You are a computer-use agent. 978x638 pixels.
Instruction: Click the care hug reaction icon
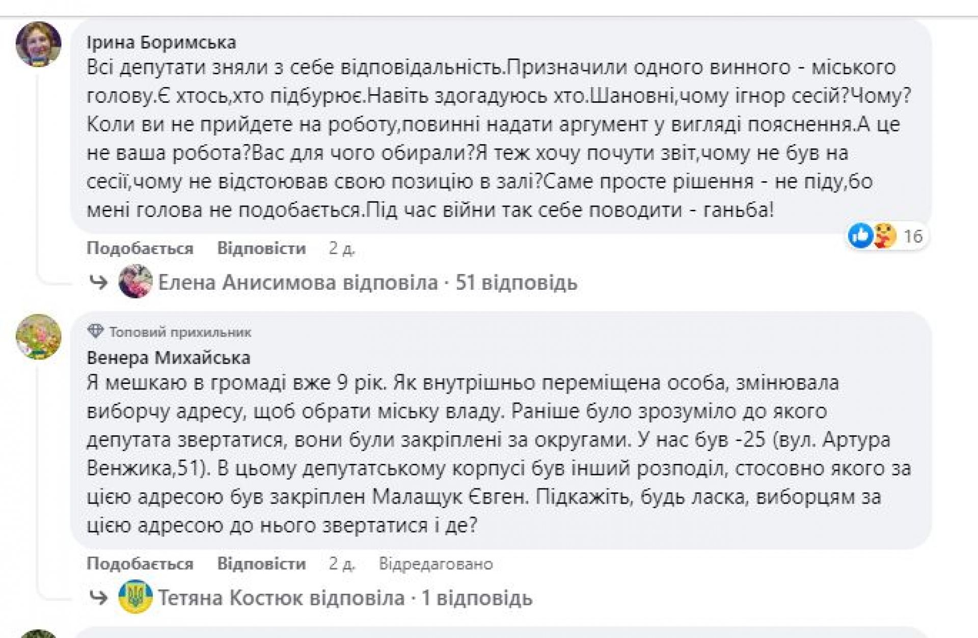click(885, 236)
